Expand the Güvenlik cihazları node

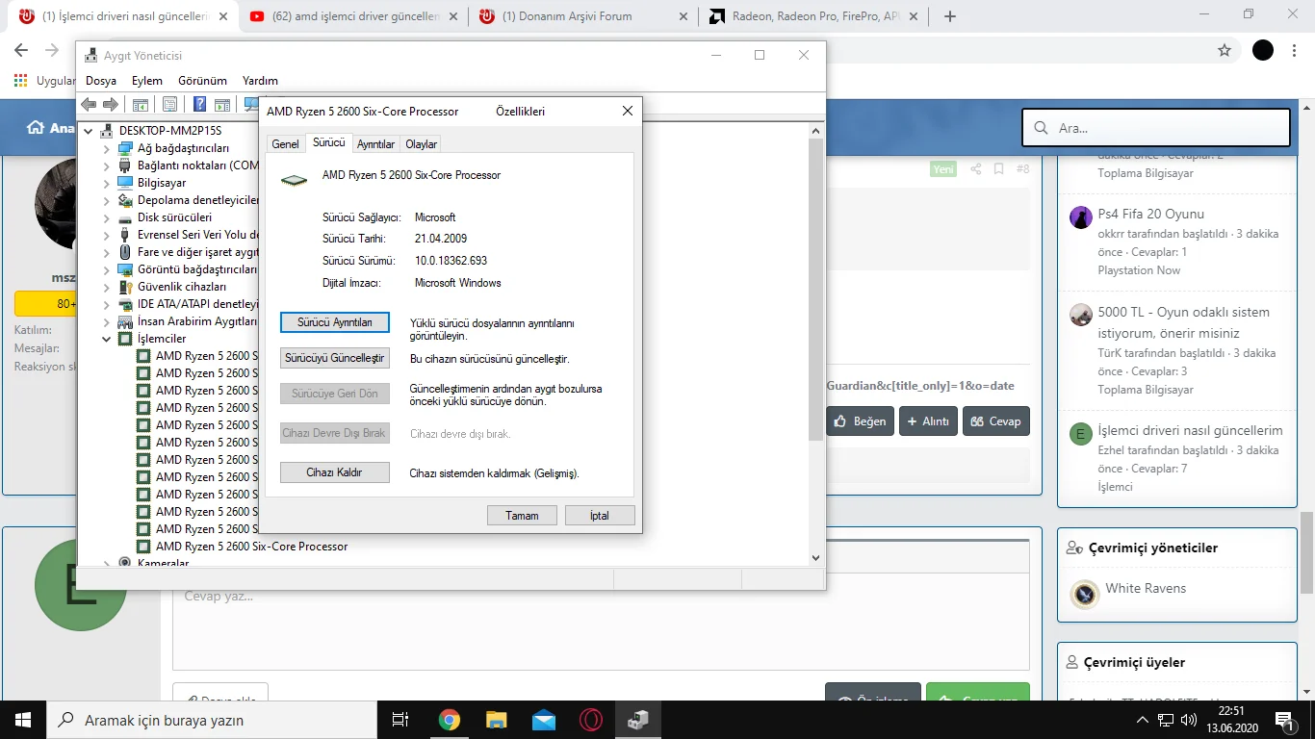point(107,287)
